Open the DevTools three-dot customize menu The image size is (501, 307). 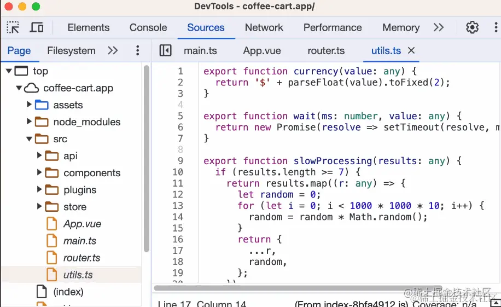(x=496, y=27)
